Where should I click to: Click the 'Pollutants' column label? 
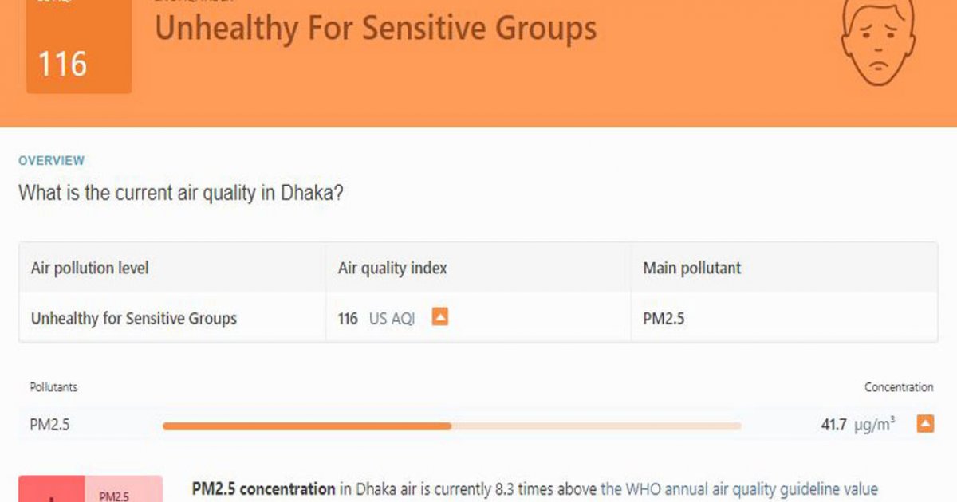coord(53,387)
